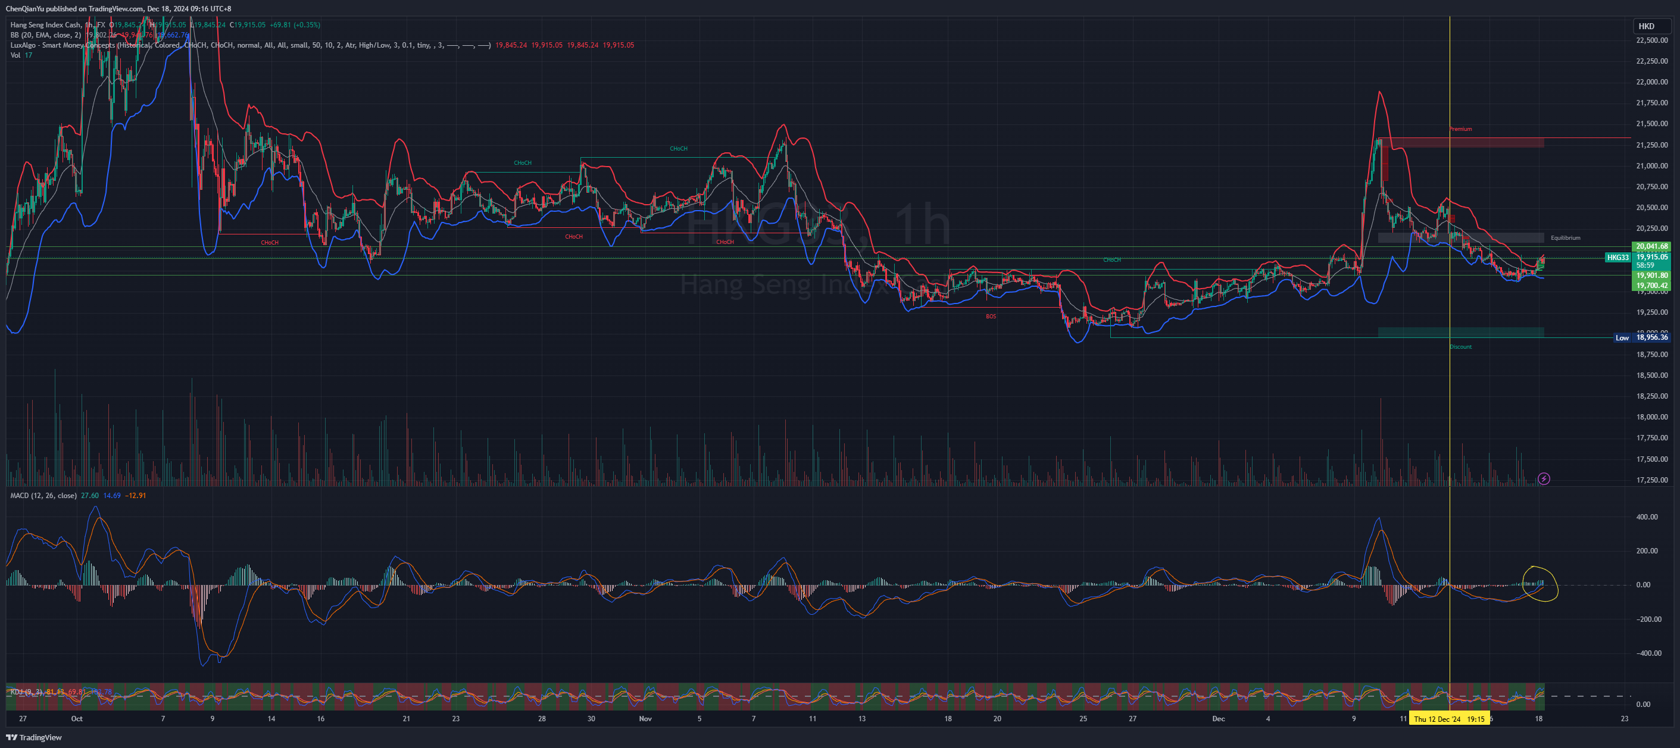Image resolution: width=1680 pixels, height=748 pixels.
Task: Click the LuxAlgo Smart Money Concepts legend
Action: (251, 45)
